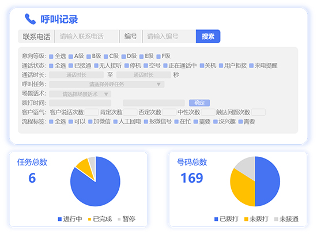317x234 pixels.
Task: Click the 确定 button next to 拨打时间
Action: click(x=199, y=103)
